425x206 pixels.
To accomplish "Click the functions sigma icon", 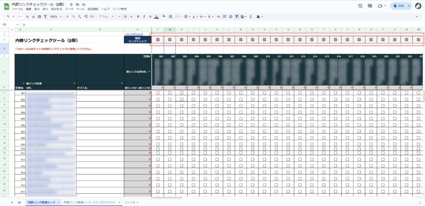I will [250, 17].
